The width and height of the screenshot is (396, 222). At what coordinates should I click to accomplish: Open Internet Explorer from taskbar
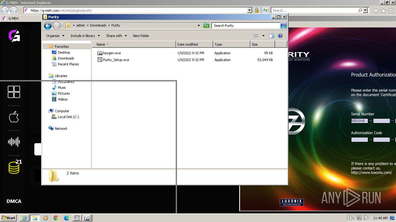[x=24, y=218]
